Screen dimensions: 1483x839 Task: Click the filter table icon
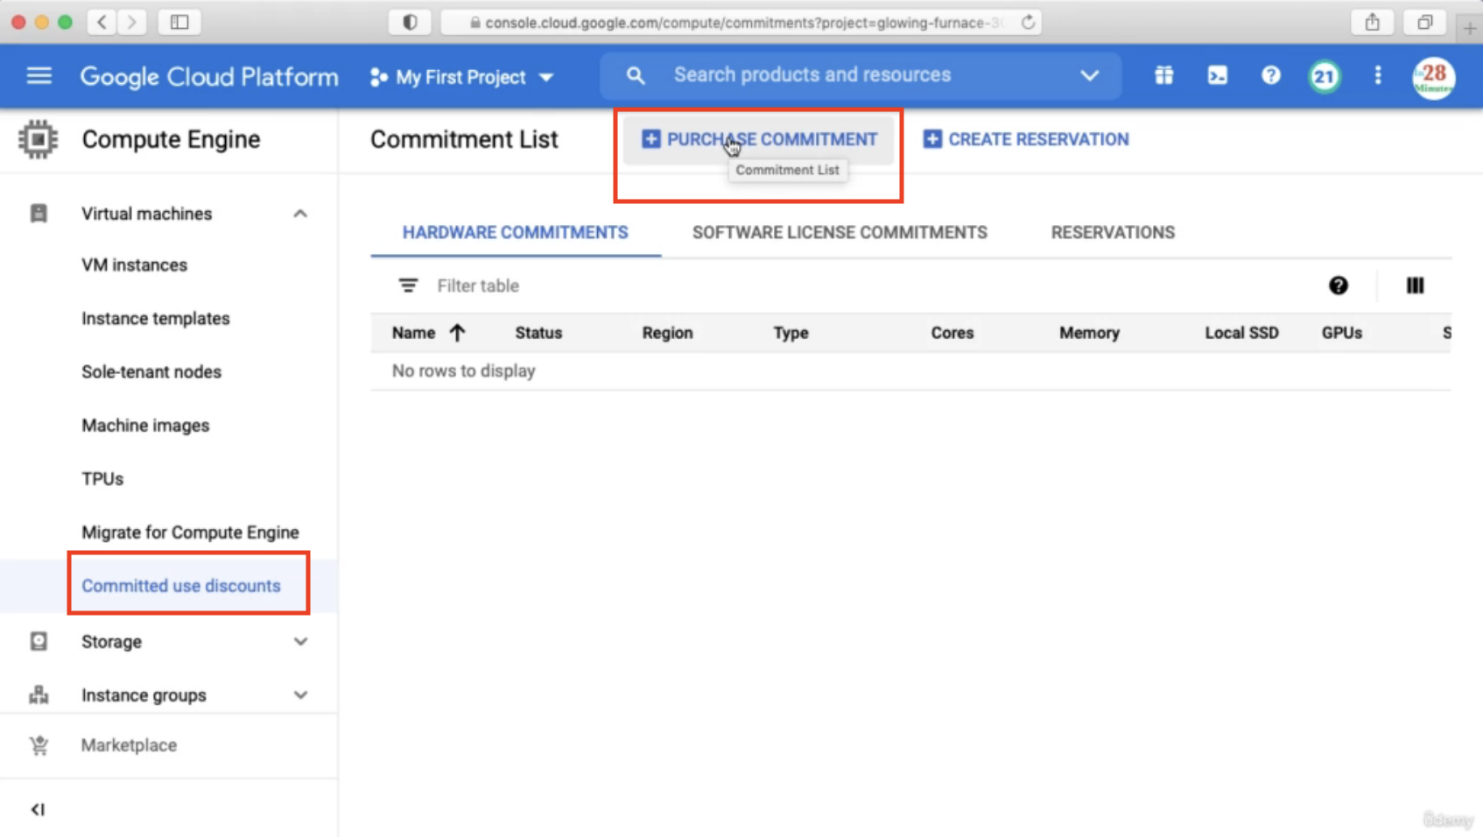tap(408, 286)
